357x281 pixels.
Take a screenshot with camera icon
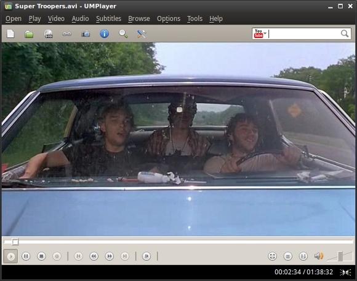point(86,34)
